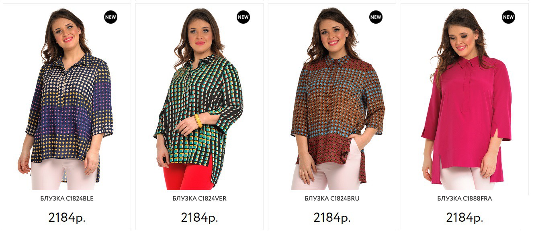Click the NEW badge on the C1824VER card
The height and width of the screenshot is (233, 534).
[x=243, y=17]
